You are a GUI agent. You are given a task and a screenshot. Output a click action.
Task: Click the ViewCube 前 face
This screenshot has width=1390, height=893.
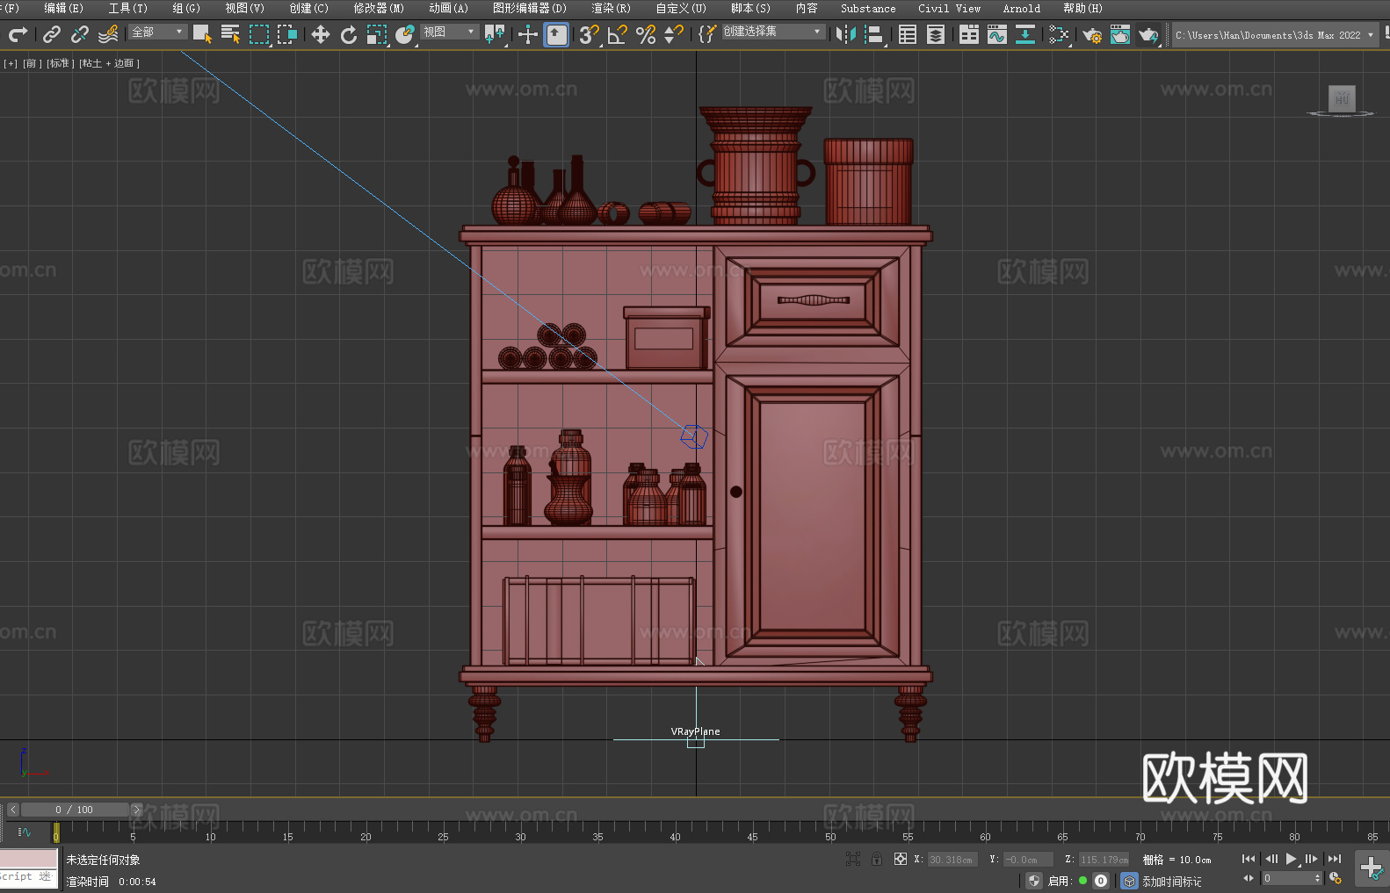pos(1342,98)
